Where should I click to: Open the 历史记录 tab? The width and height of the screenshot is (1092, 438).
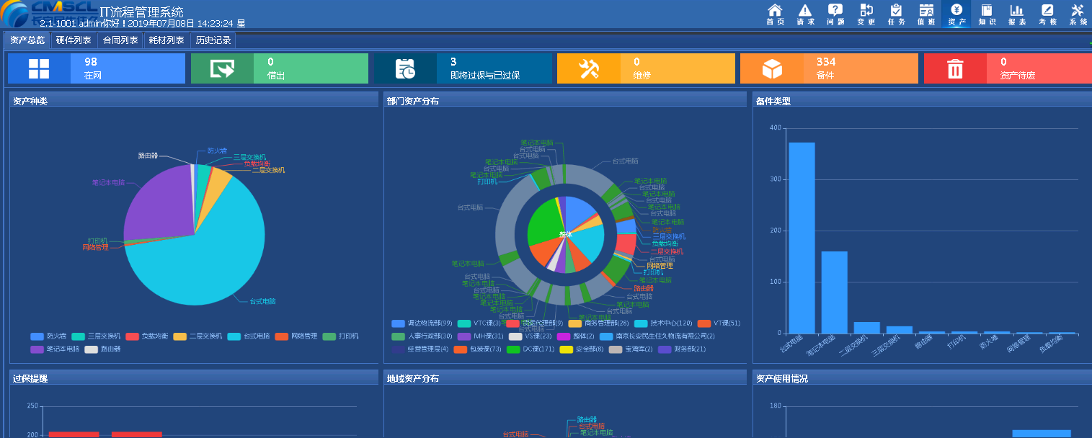click(x=213, y=40)
